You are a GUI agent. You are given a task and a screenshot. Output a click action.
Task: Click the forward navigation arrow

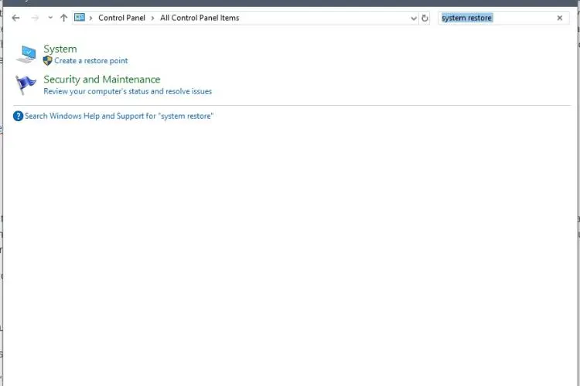(35, 18)
